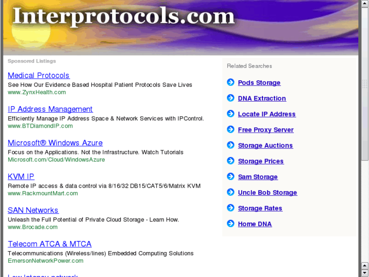Screen dimensions: 369x277
Task: Open the KVM IP sponsored link
Action: coord(21,176)
